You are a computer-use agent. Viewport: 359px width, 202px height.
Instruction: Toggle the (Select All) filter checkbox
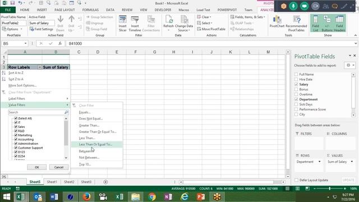[x=16, y=118]
